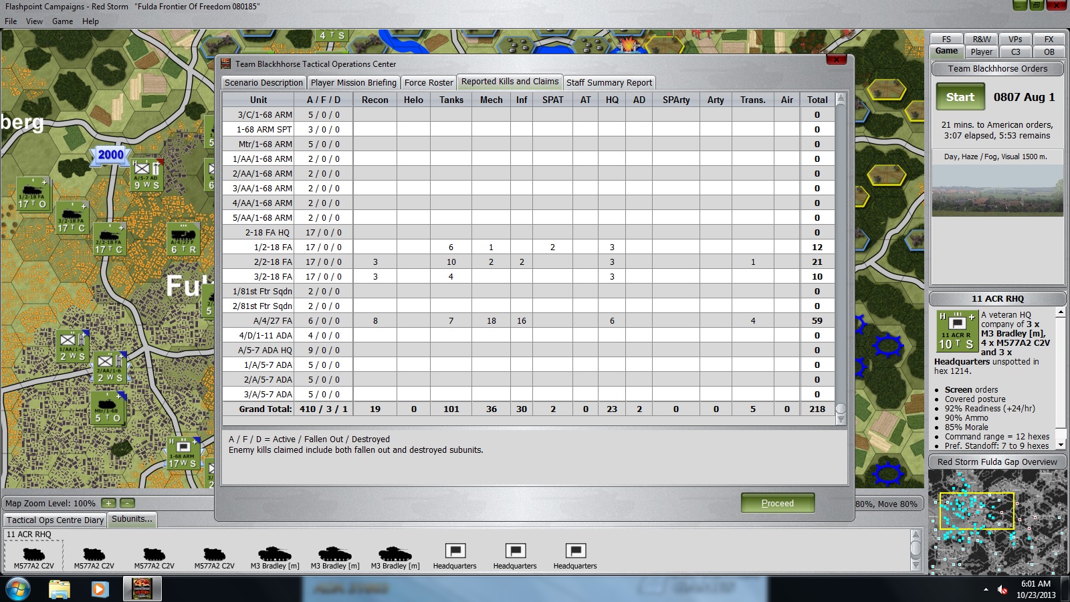Viewport: 1070px width, 602px height.
Task: Select the 2/AA/1-6 unit counter on map
Action: pyautogui.click(x=110, y=368)
